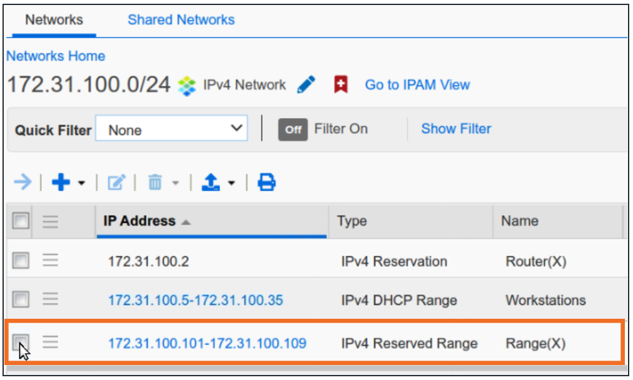
Task: Click the red bookmark icon
Action: pyautogui.click(x=340, y=85)
